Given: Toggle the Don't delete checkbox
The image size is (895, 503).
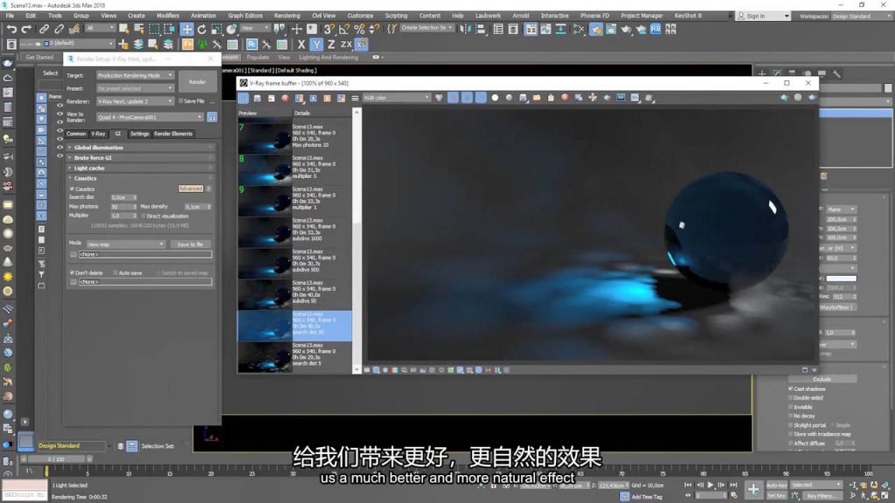Looking at the screenshot, I should click(72, 272).
